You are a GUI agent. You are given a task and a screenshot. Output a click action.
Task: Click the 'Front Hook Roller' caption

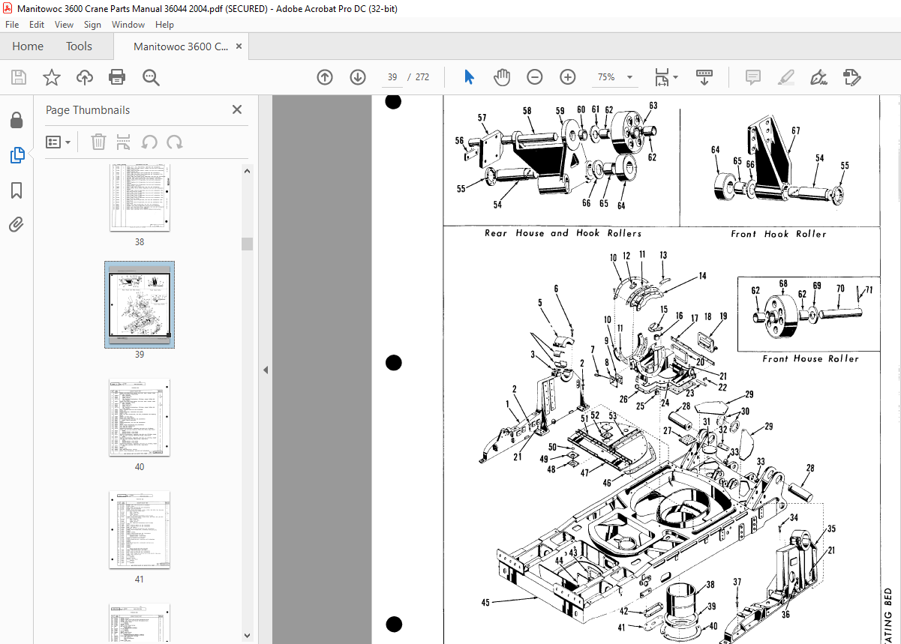779,234
